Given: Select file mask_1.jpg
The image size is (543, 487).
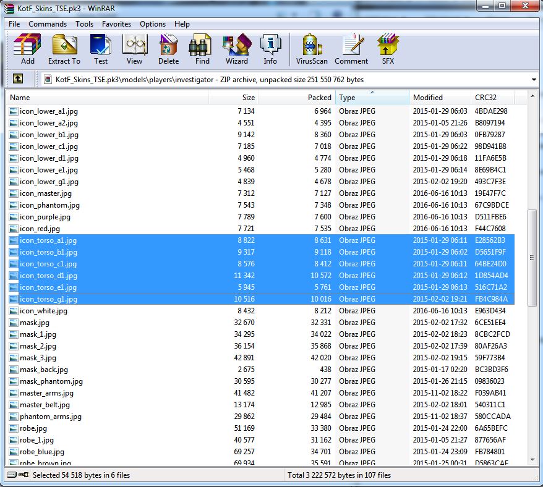Looking at the screenshot, I should click(x=38, y=334).
